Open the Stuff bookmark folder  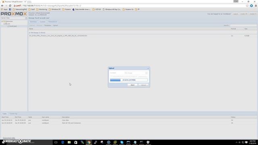click(x=31, y=9)
